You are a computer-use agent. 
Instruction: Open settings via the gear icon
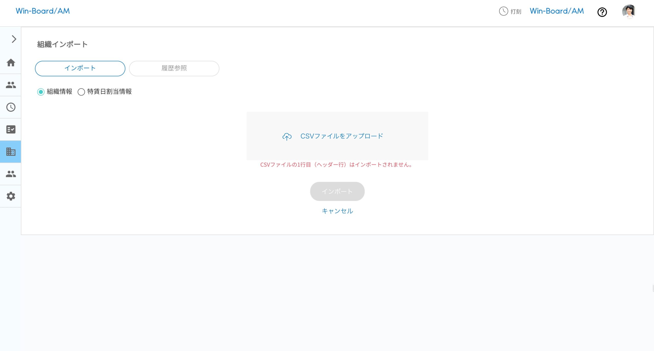(10, 196)
